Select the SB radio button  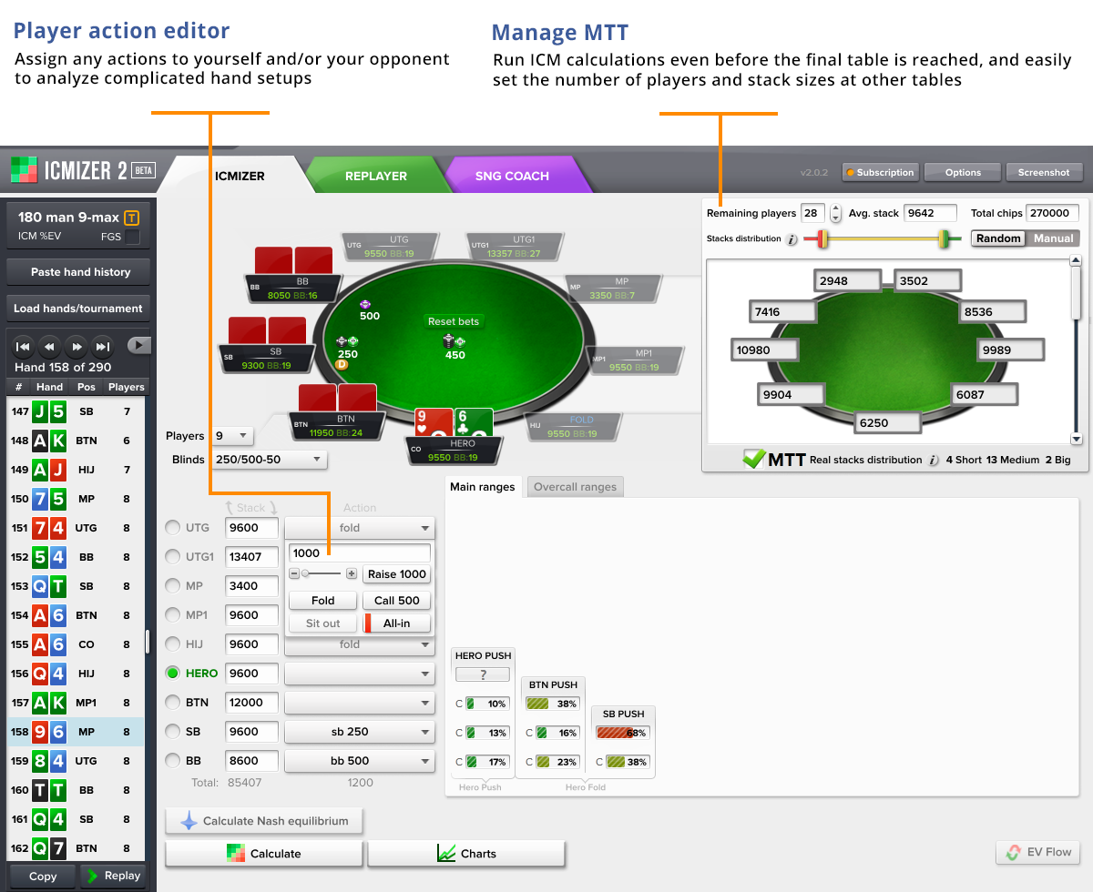pyautogui.click(x=172, y=731)
